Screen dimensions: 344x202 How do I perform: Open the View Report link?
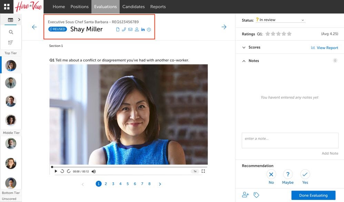point(325,48)
